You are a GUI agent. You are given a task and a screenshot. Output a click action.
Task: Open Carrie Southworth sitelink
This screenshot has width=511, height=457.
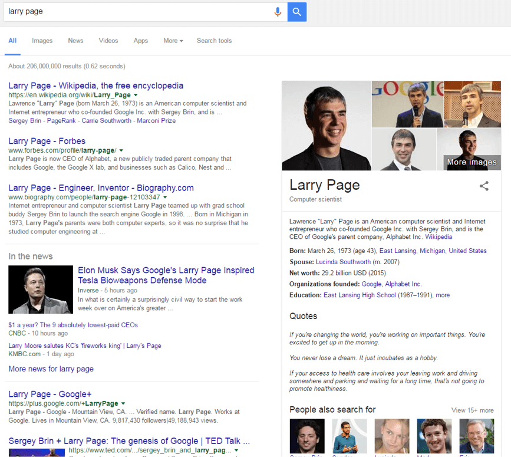106,121
